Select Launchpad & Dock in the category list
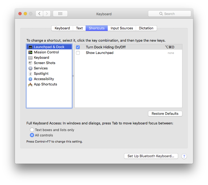Viewport: 208px width, 185px height. point(49,47)
